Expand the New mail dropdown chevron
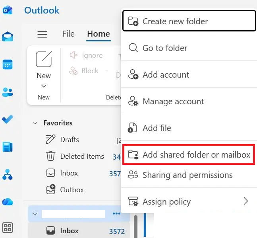Viewport: 257px width, 238px height. [x=44, y=86]
